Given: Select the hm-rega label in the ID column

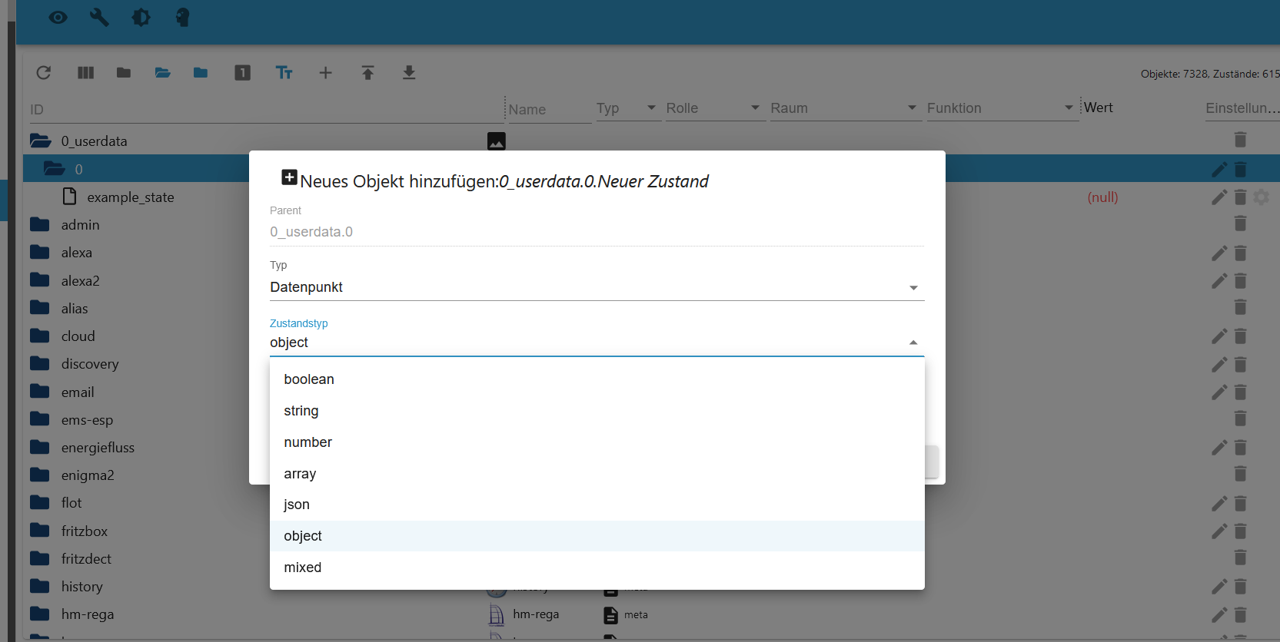Looking at the screenshot, I should (88, 614).
